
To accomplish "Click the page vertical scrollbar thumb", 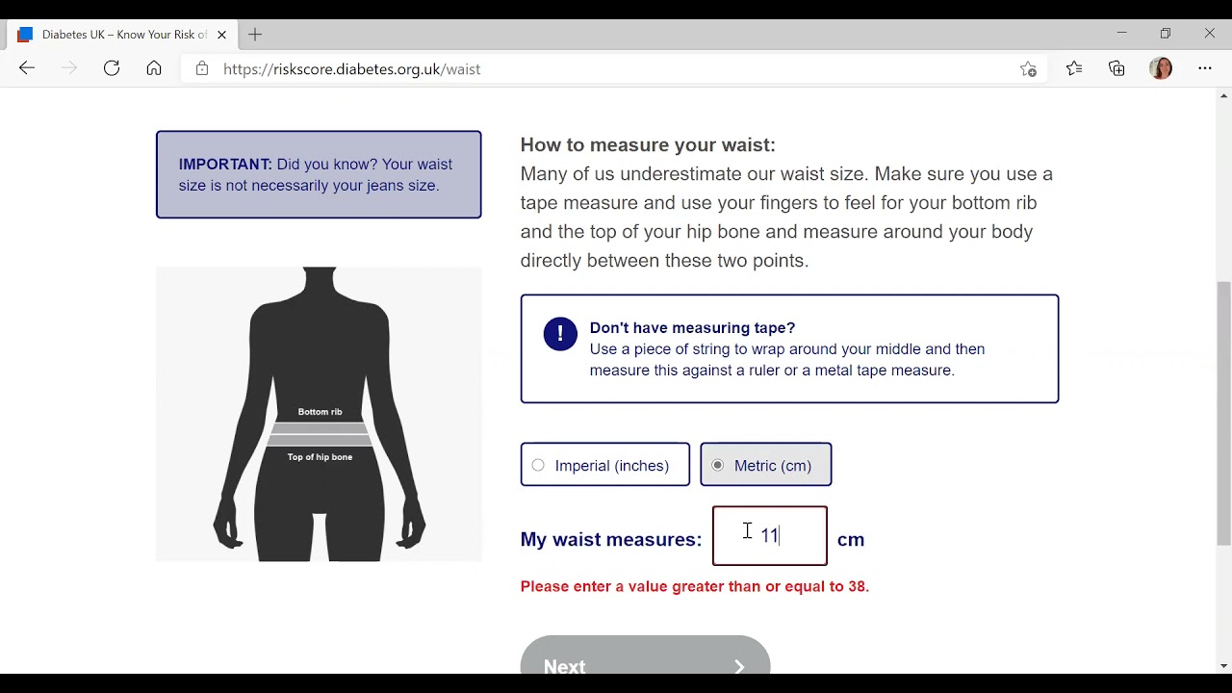I will pos(1223,414).
